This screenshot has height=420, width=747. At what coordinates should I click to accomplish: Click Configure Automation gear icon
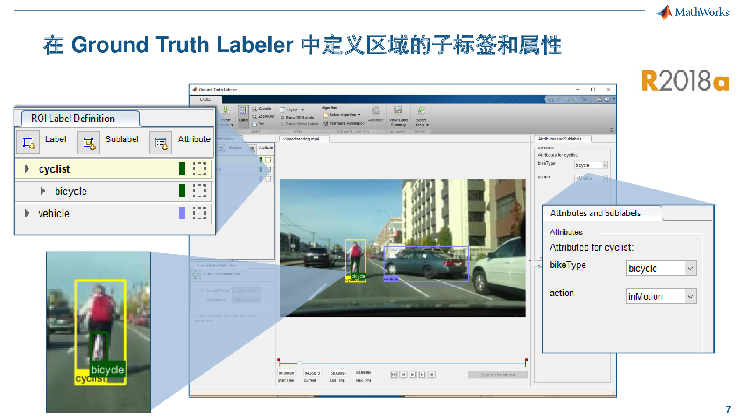tap(326, 123)
